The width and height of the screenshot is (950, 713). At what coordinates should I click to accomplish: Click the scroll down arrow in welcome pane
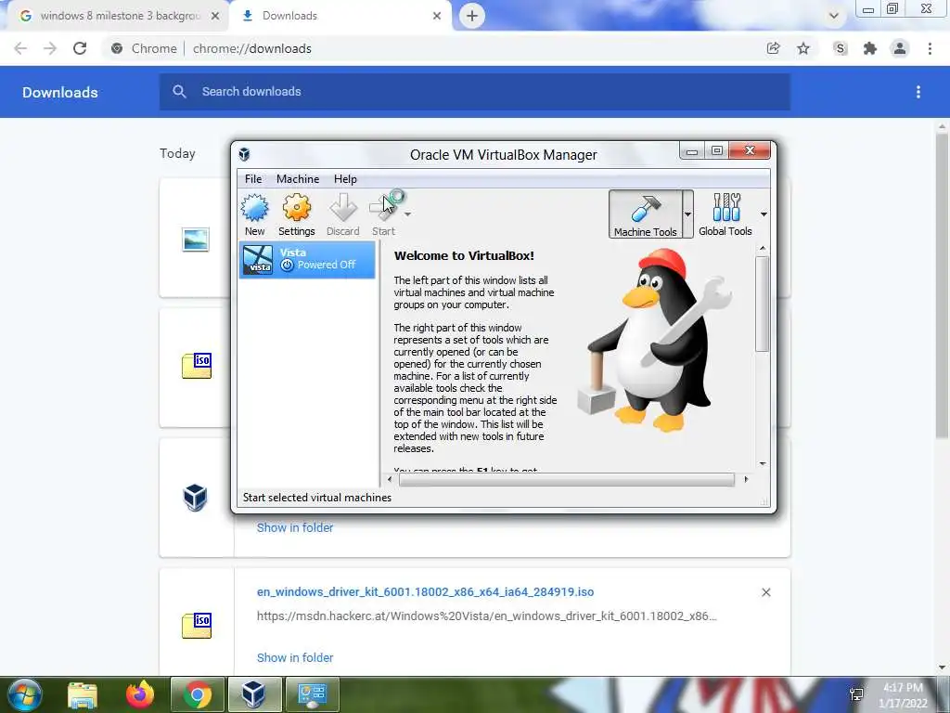(x=763, y=464)
